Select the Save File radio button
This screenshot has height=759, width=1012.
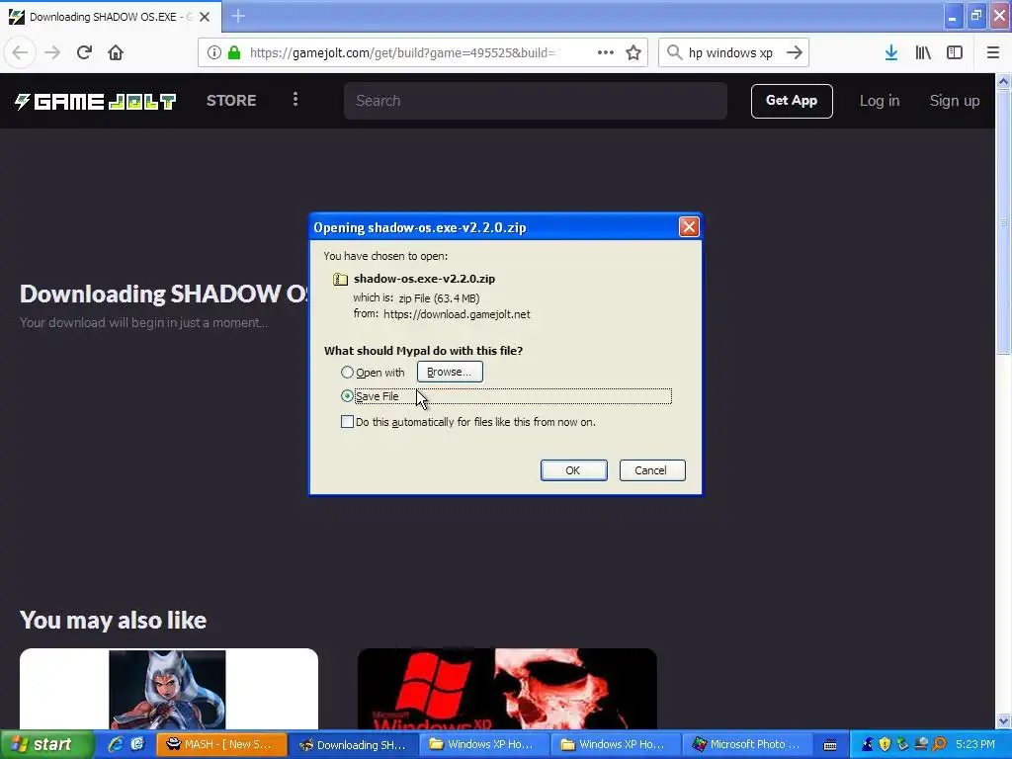[347, 395]
